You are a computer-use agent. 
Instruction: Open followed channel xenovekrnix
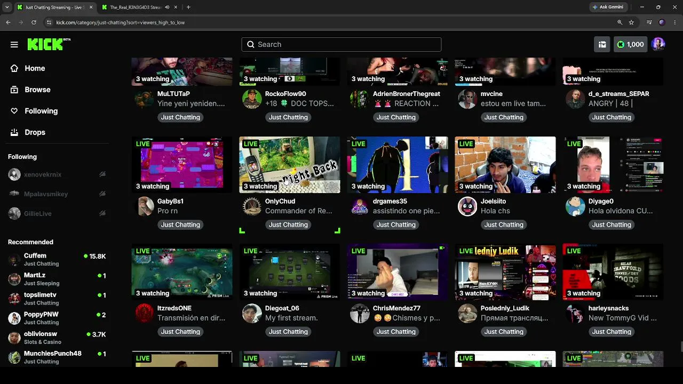(x=57, y=174)
